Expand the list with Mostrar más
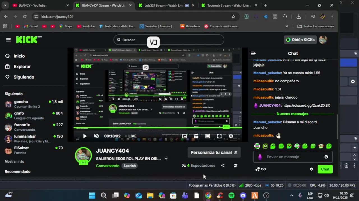The height and width of the screenshot is (201, 359). click(14, 162)
